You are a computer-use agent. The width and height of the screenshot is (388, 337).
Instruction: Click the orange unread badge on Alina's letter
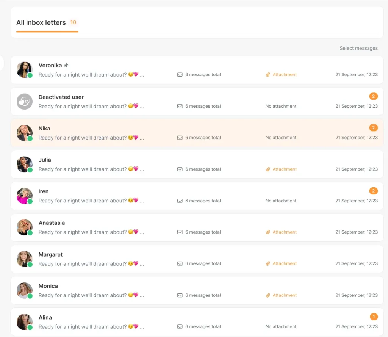pos(374,317)
